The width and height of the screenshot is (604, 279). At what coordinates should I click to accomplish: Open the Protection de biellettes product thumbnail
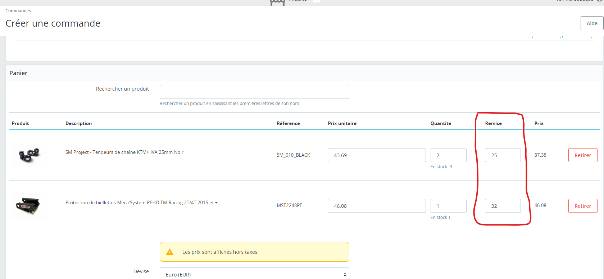tap(29, 206)
